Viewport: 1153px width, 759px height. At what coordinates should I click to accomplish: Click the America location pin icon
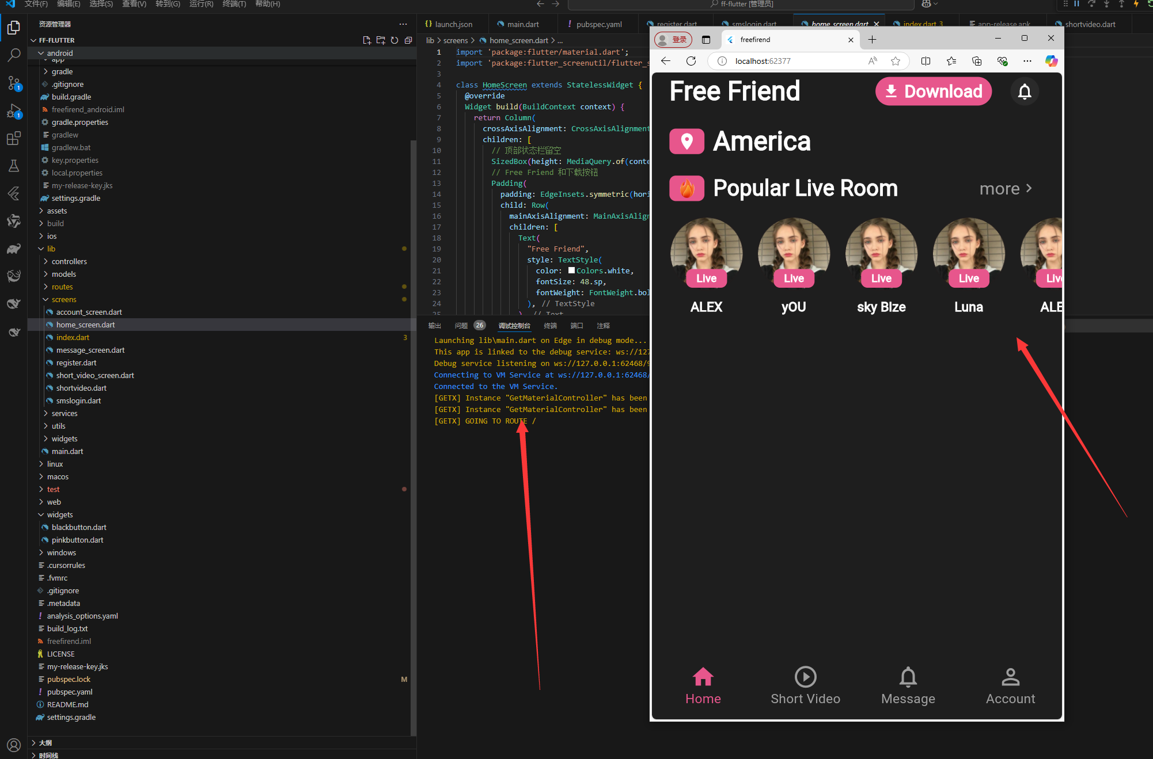pos(687,141)
